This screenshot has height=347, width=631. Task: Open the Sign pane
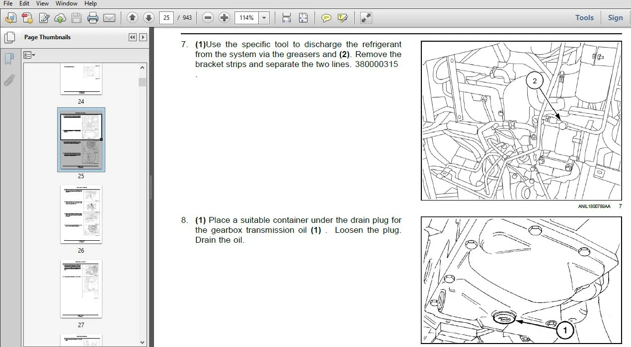615,18
